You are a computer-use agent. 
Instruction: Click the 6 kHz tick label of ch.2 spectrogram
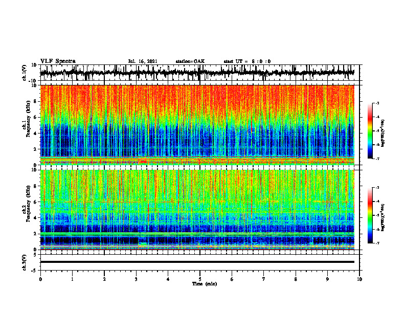pos(35,202)
